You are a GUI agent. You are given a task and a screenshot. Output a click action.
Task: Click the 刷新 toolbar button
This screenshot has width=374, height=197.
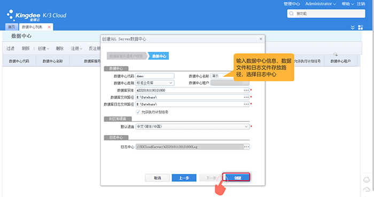[26, 49]
